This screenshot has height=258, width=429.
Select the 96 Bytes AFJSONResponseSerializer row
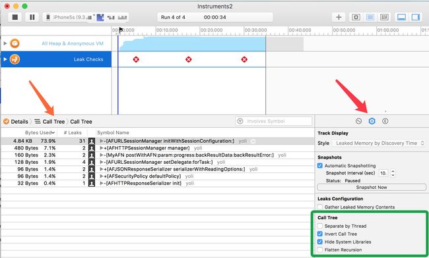157,169
